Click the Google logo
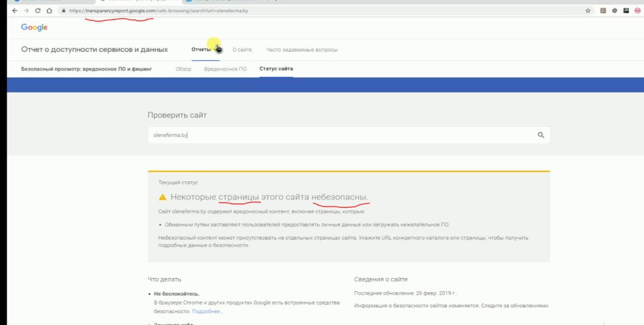The height and width of the screenshot is (325, 644). click(34, 27)
